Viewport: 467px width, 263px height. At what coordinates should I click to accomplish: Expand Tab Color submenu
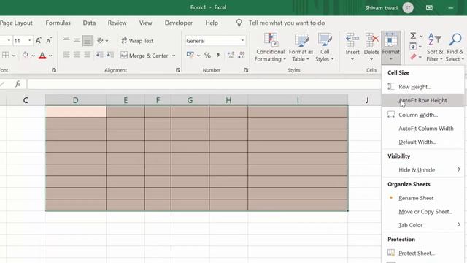tap(423, 225)
